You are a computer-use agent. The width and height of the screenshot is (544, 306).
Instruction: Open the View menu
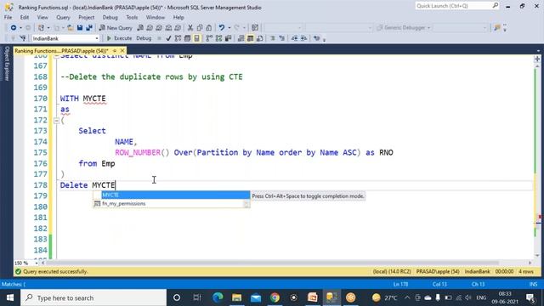[42, 17]
